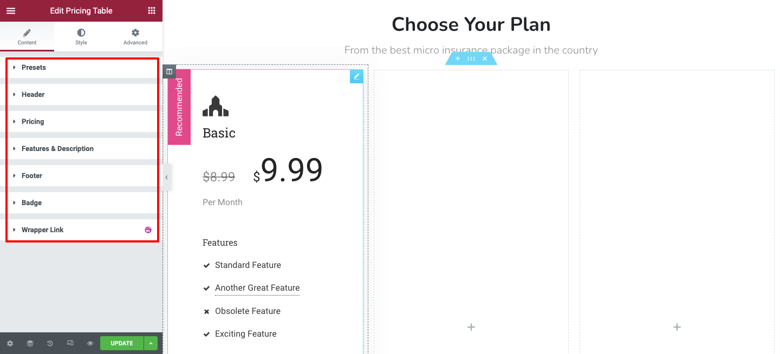Click the add section plus handle

(x=458, y=58)
